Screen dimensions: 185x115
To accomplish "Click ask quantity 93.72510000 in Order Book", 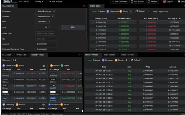I will pos(174,30).
